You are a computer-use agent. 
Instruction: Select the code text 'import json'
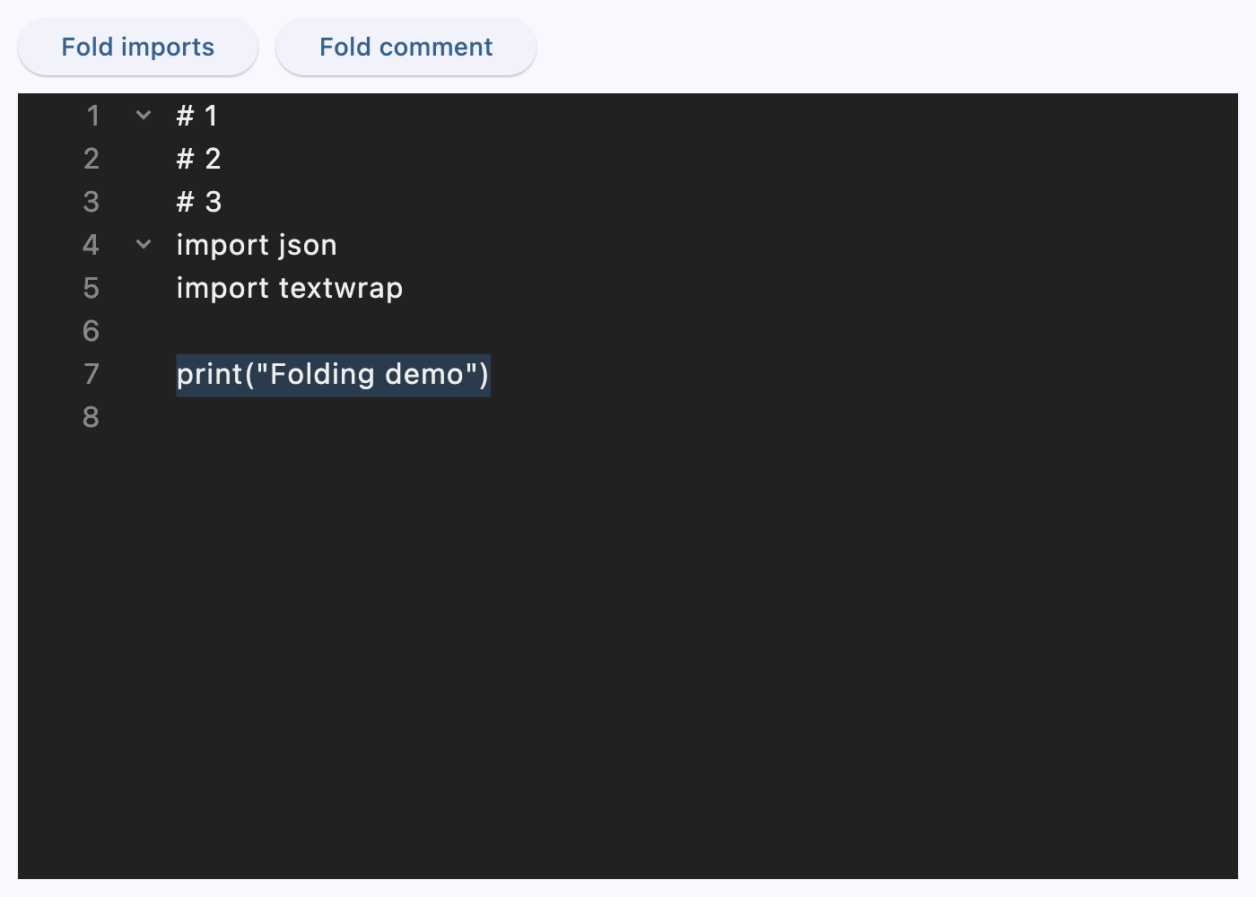(257, 244)
